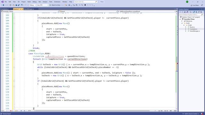Open the File menu
205x115 pixels.
click(5, 2)
